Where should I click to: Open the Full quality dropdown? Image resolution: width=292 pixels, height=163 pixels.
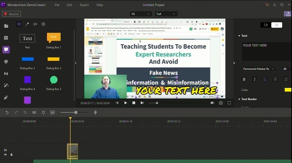tap(166, 14)
